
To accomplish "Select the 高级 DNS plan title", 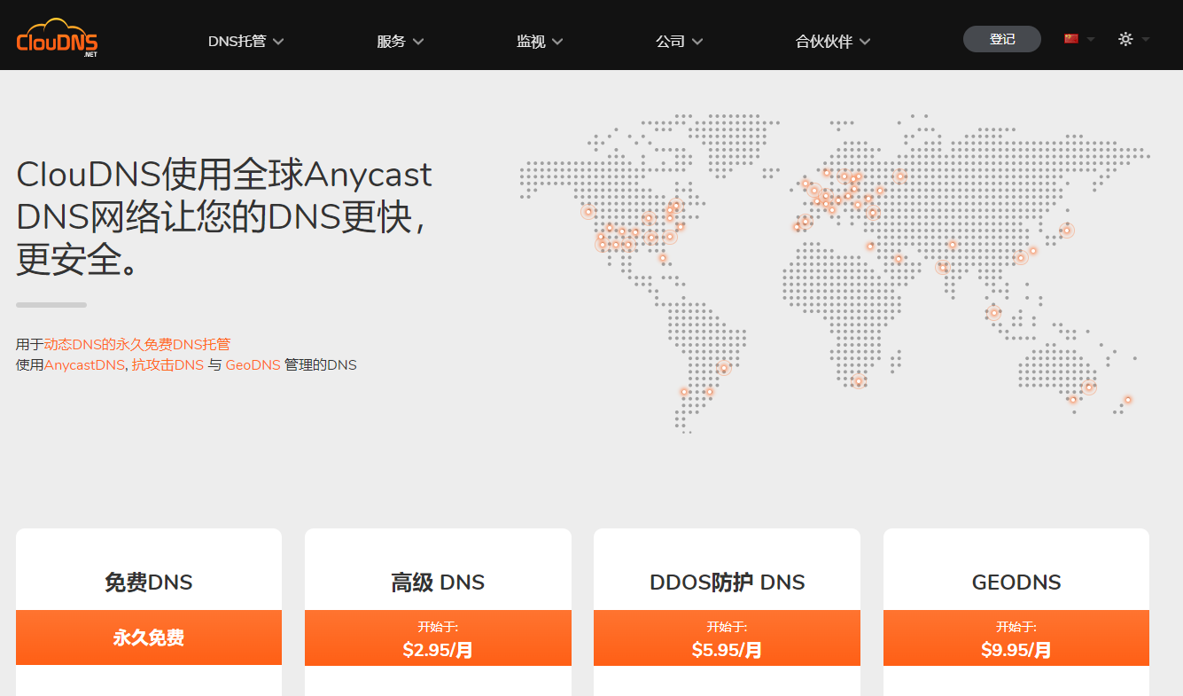I will [x=438, y=583].
